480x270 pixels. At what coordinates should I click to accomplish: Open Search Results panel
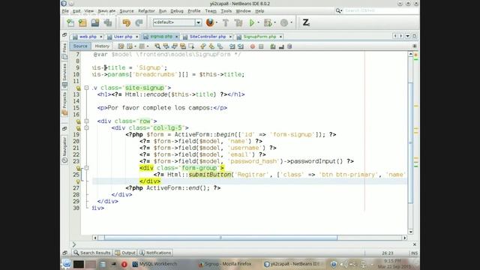pyautogui.click(x=91, y=253)
